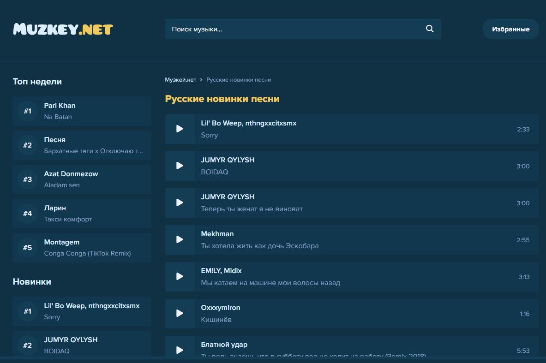The height and width of the screenshot is (363, 546).
Task: Open #2 BOIDAQ in Новинки sidebar
Action: (x=82, y=345)
